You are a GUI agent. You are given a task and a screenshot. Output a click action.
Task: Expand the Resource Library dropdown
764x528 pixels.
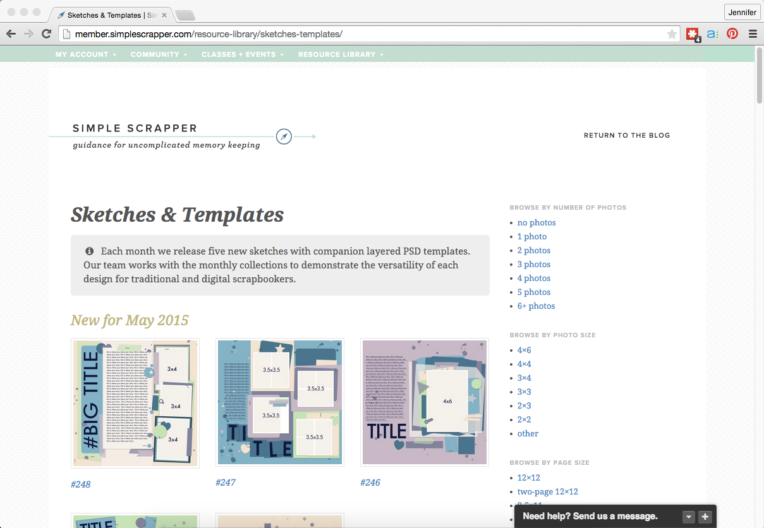[x=341, y=54]
